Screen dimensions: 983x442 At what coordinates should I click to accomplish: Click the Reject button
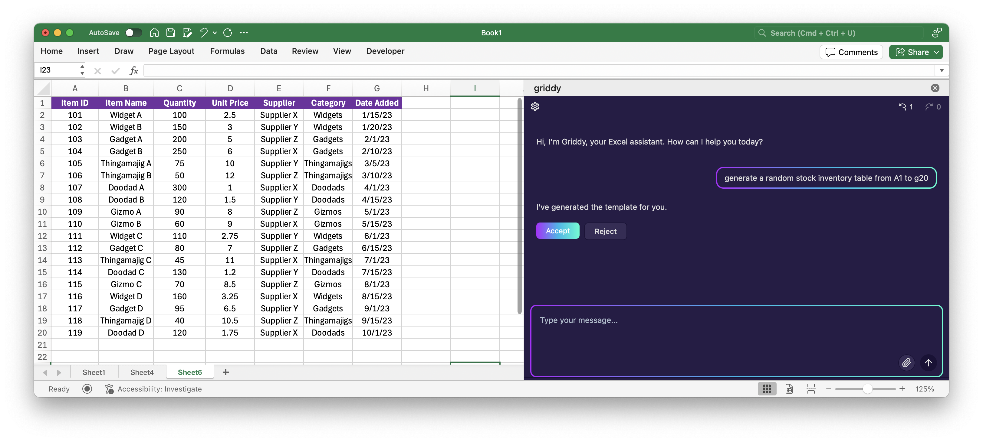[605, 231]
